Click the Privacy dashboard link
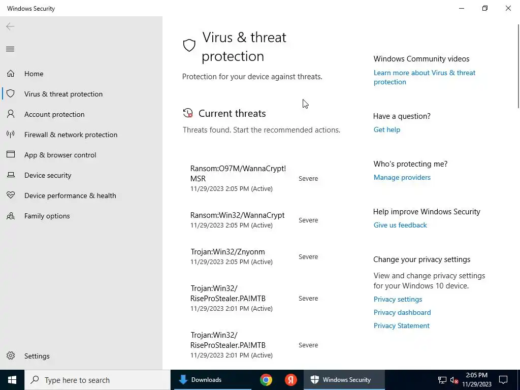This screenshot has width=520, height=390. point(402,312)
